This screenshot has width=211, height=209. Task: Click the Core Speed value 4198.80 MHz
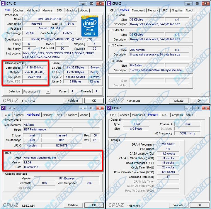(x=35, y=68)
